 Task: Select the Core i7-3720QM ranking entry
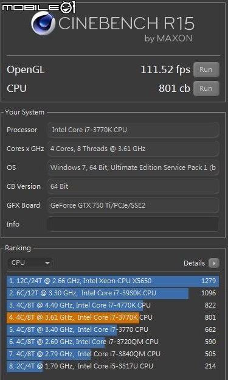pos(113,342)
